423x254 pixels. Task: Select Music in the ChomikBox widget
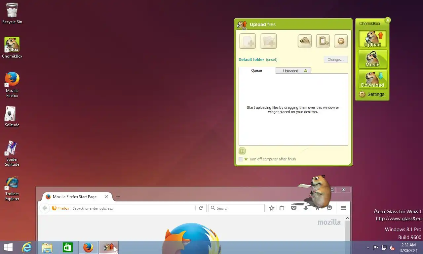[372, 60]
